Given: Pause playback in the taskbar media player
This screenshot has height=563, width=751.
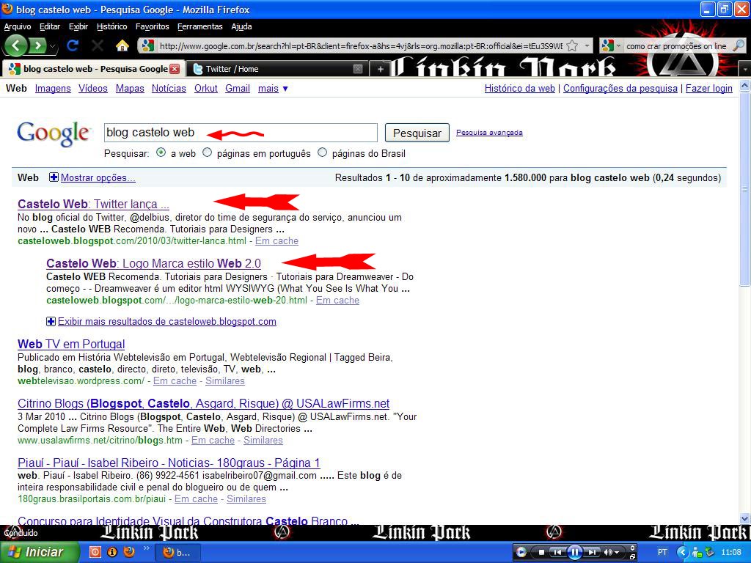Looking at the screenshot, I should (x=575, y=553).
